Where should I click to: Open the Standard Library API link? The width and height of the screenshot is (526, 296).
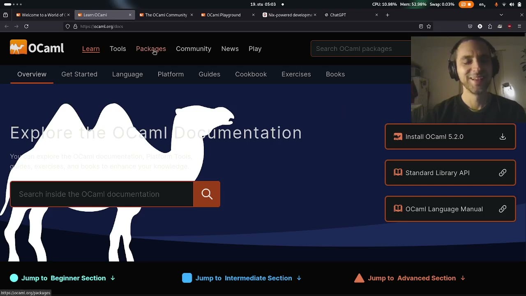click(x=450, y=173)
